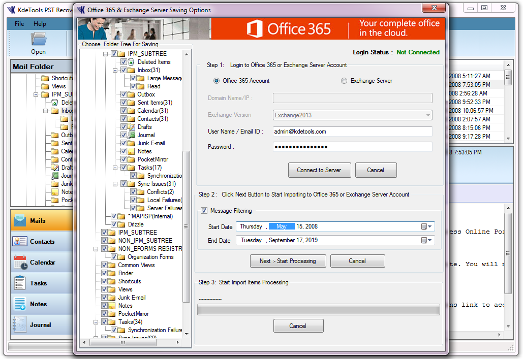The height and width of the screenshot is (359, 524).
Task: Select the Large Messages folder under Inbox
Action: pos(165,78)
